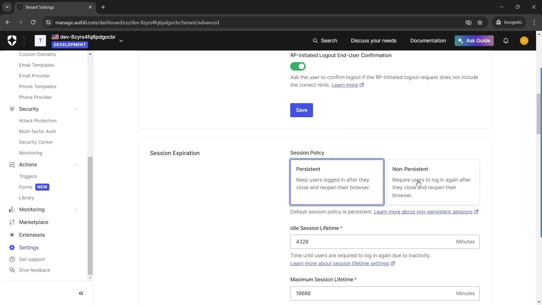
Task: Click the Maximum Session Lifetime field
Action: tap(385, 293)
